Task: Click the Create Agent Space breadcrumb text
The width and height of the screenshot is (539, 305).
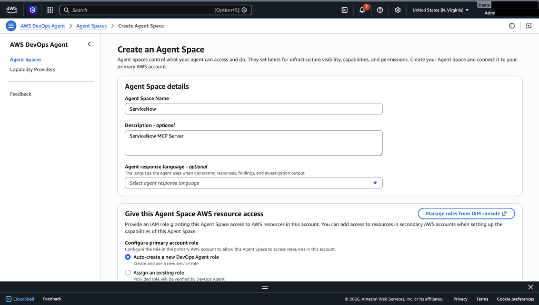Action: coord(141,26)
